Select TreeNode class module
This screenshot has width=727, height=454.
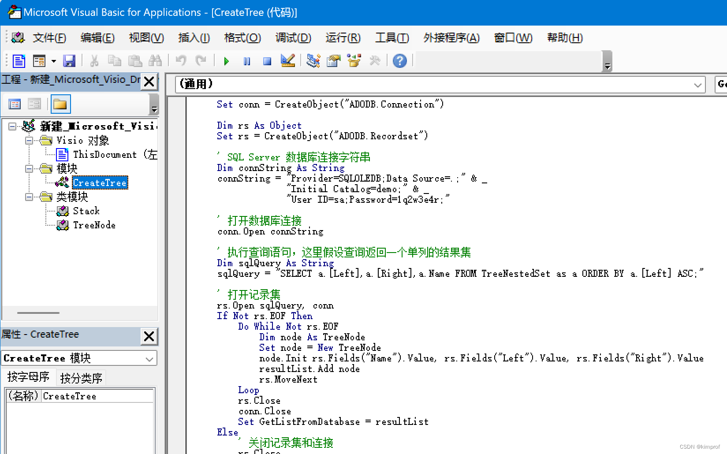click(x=94, y=225)
